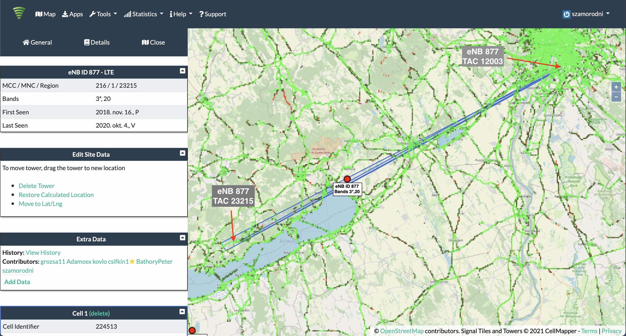Viewport: 626px width, 336px height.
Task: Click the Move to Lat/Lng link
Action: point(41,204)
